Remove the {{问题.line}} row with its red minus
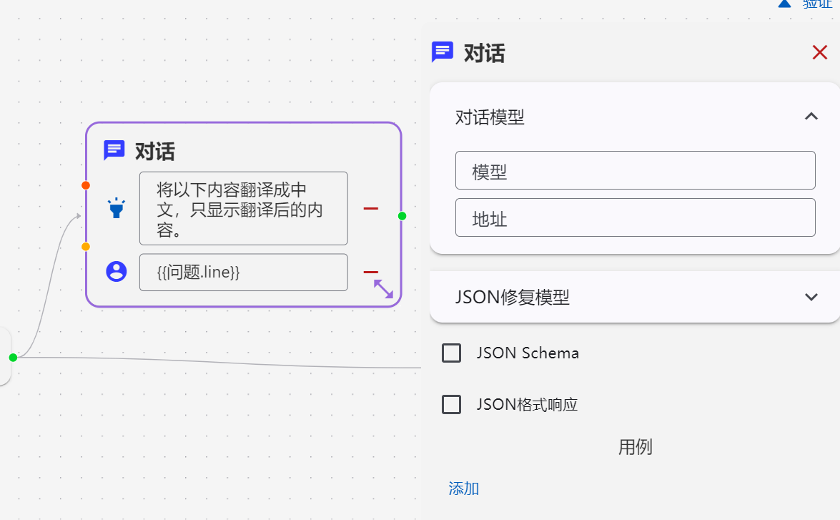Image resolution: width=840 pixels, height=520 pixels. coord(371,273)
